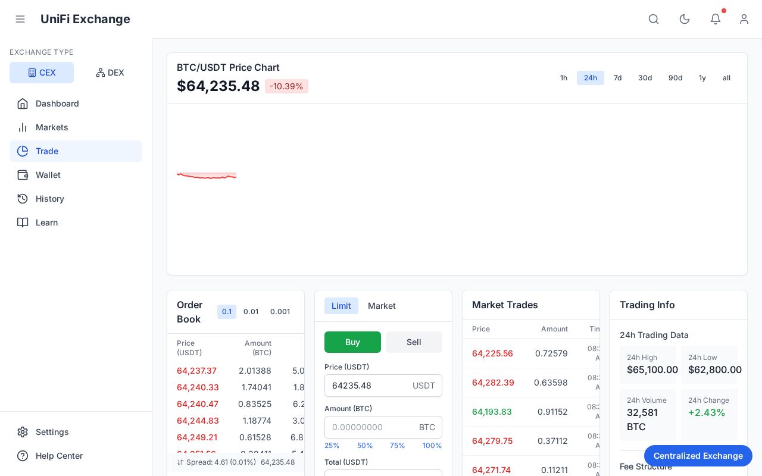Focus the Price (USDT) input field

coord(383,386)
